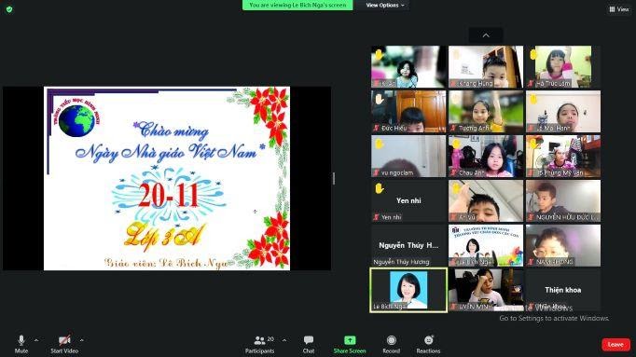636x357 pixels.
Task: Open the Chat panel
Action: click(309, 344)
